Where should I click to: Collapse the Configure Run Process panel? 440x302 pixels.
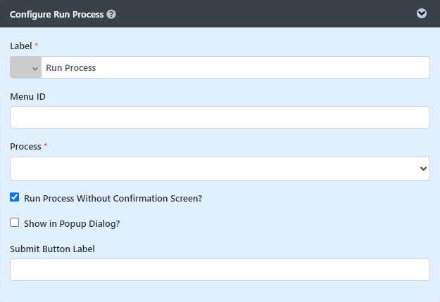tap(422, 13)
